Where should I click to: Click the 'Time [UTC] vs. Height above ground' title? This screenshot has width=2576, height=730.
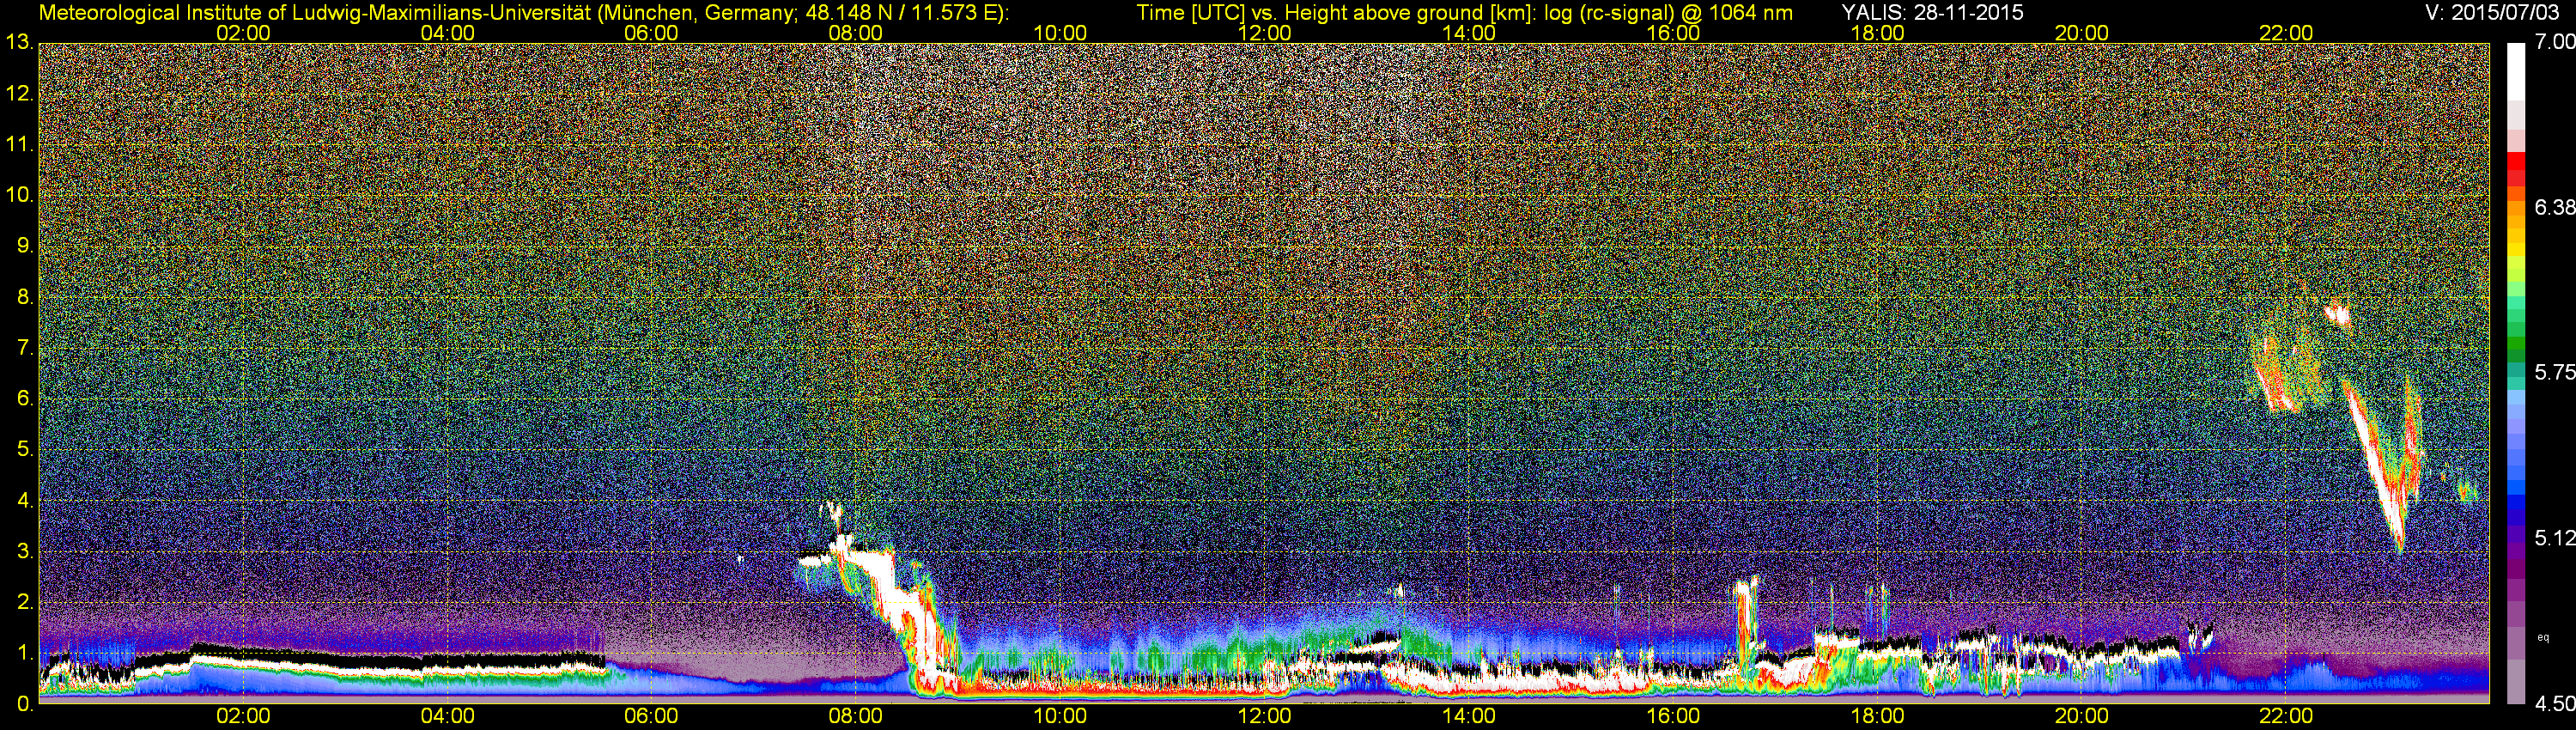coord(1465,12)
